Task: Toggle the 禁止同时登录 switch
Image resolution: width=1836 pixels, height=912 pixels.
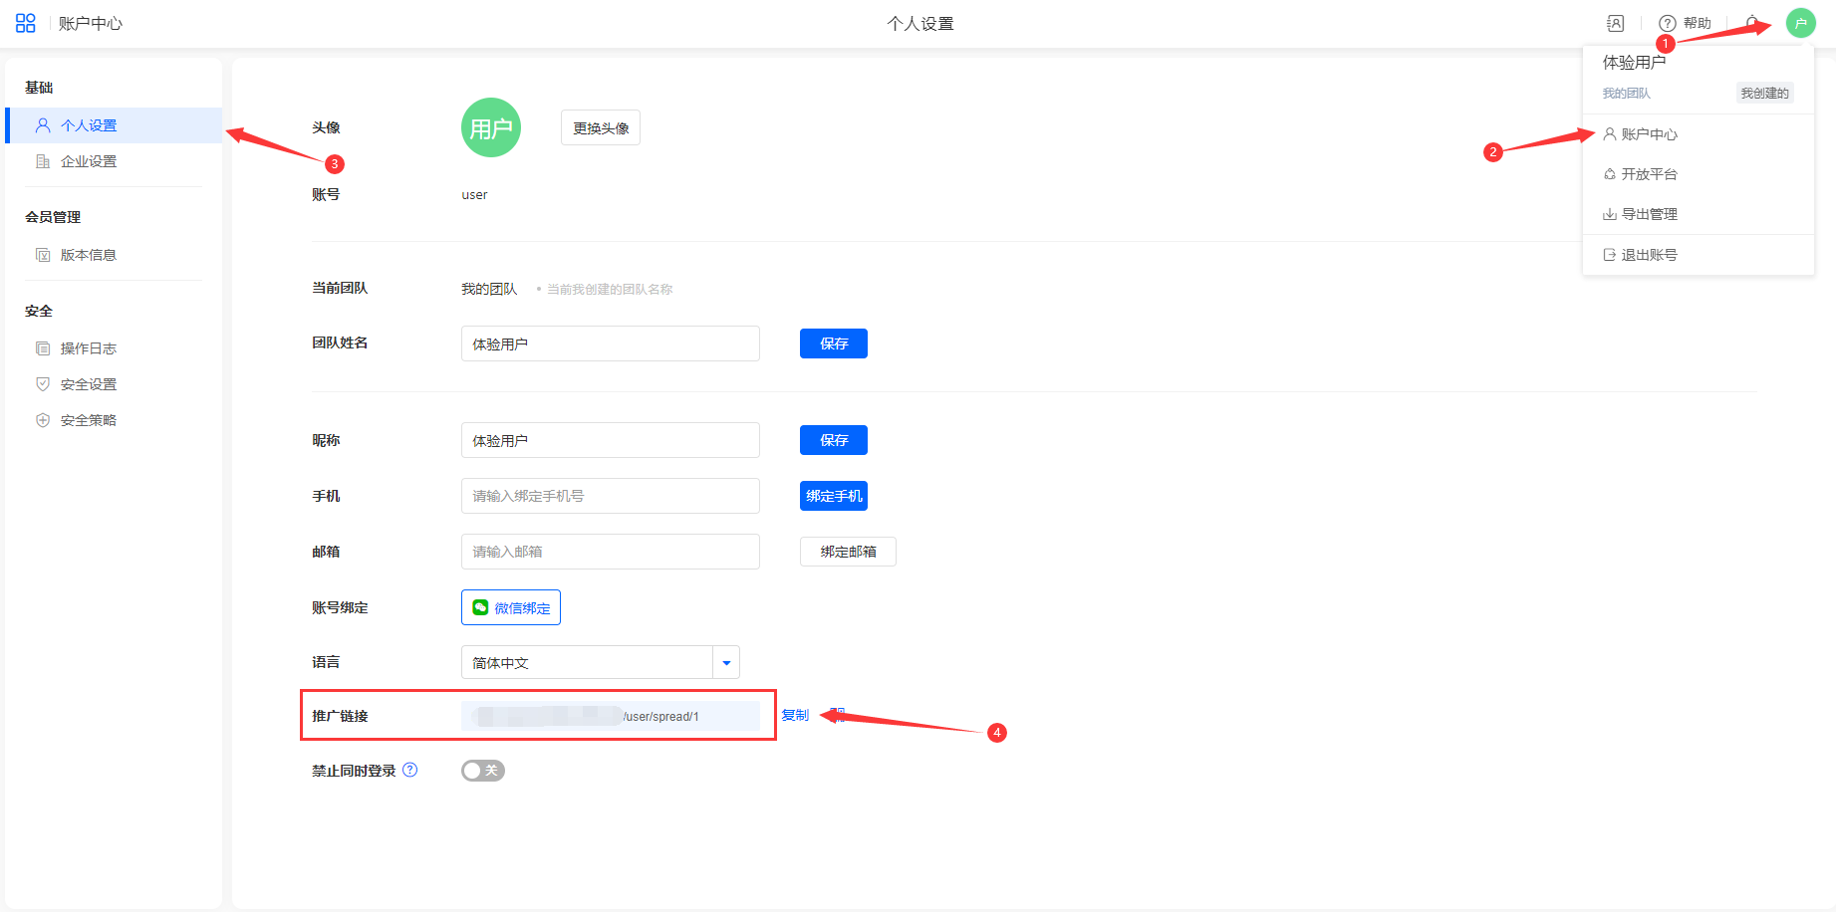Action: (483, 771)
